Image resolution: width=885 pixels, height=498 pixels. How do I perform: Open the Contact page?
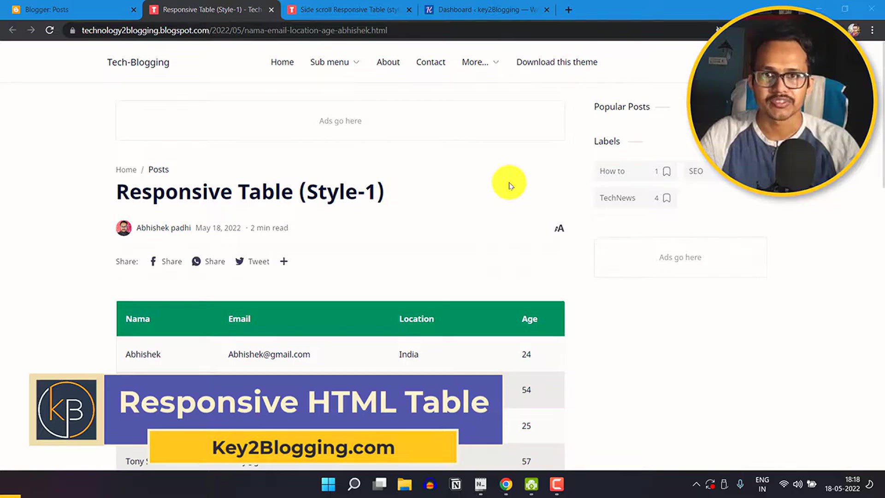pyautogui.click(x=431, y=62)
